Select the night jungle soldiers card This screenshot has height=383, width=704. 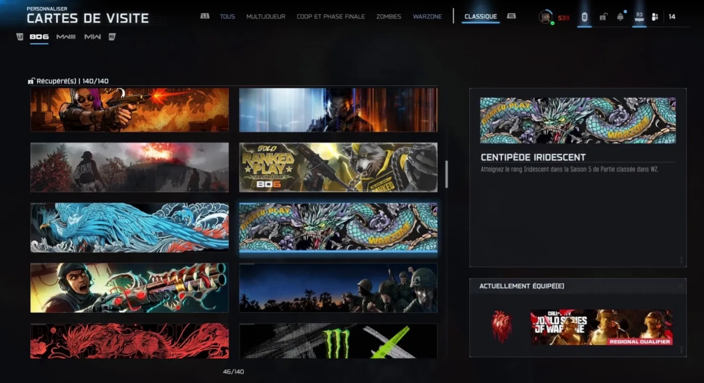click(338, 288)
